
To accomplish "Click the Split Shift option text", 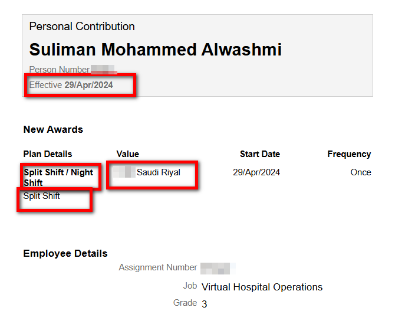I will click(41, 196).
